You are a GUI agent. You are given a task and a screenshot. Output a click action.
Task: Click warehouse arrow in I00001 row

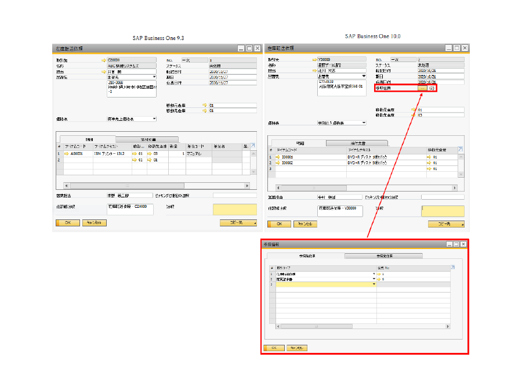429,157
